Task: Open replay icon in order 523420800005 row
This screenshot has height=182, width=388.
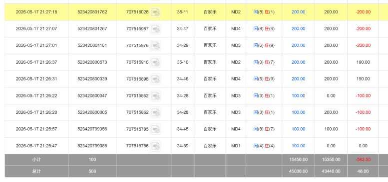Action: [155, 112]
